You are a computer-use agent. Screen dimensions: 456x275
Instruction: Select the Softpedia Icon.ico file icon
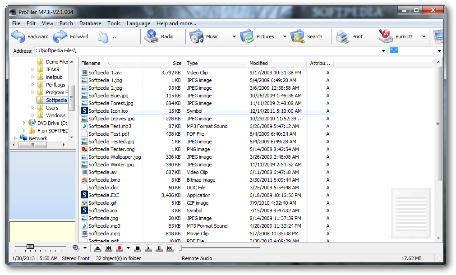point(84,111)
